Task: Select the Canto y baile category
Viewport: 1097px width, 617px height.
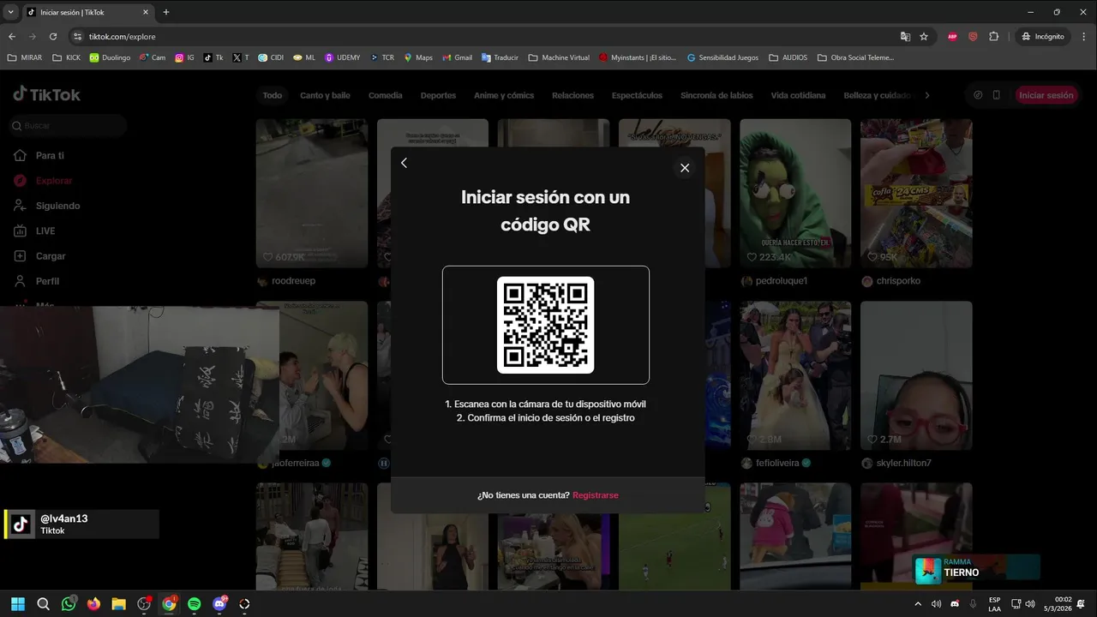Action: coord(325,95)
